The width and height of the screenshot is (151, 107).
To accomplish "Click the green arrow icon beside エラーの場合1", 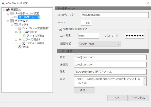I will [20, 39].
